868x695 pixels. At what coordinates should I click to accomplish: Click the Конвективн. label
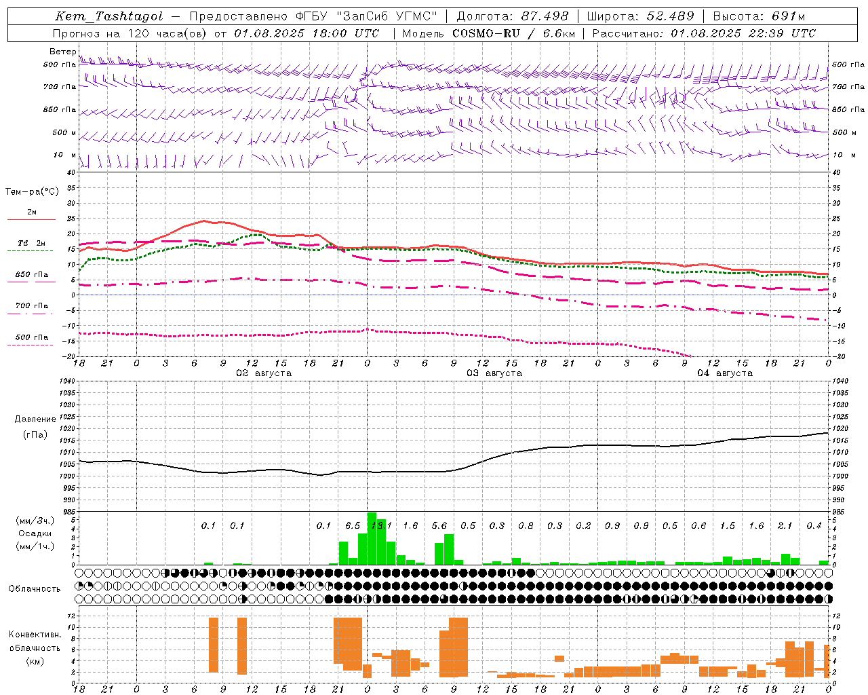tap(35, 635)
